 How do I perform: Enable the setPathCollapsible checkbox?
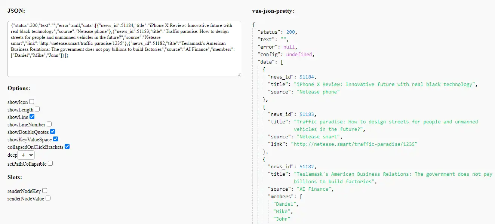[50, 163]
